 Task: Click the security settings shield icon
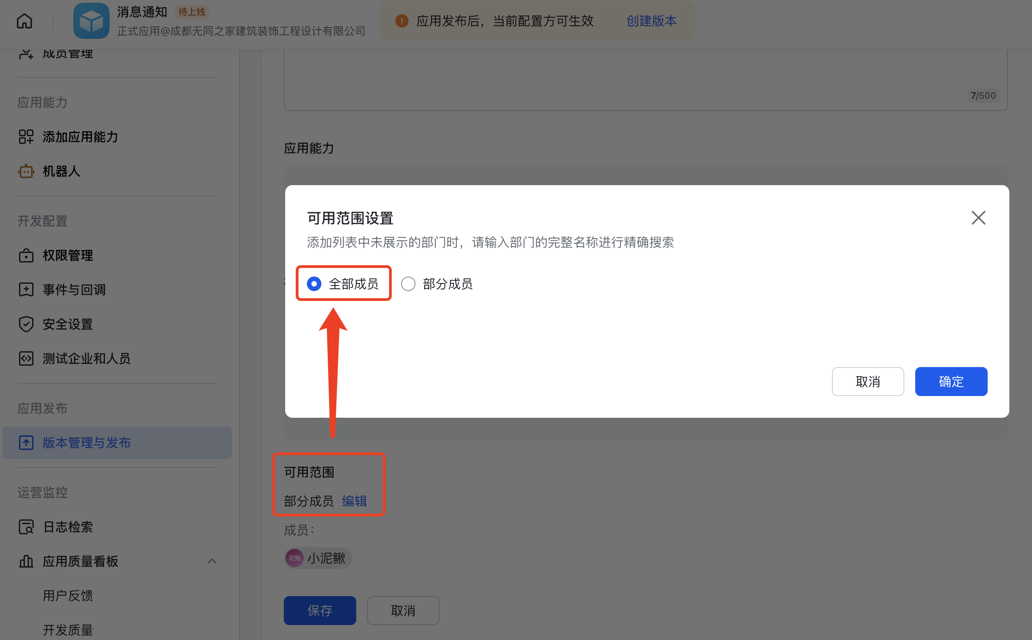pos(26,324)
